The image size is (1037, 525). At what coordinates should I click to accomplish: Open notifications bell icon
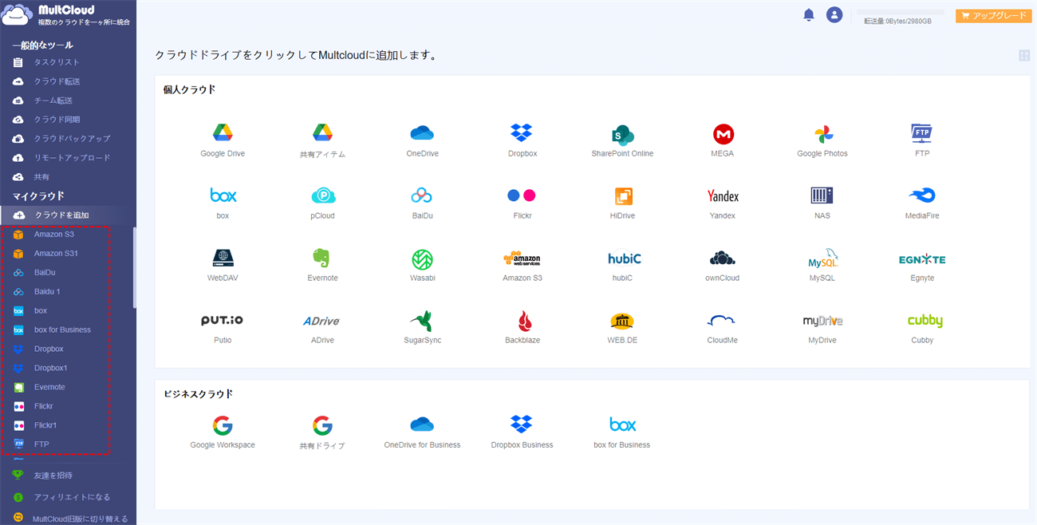[809, 14]
